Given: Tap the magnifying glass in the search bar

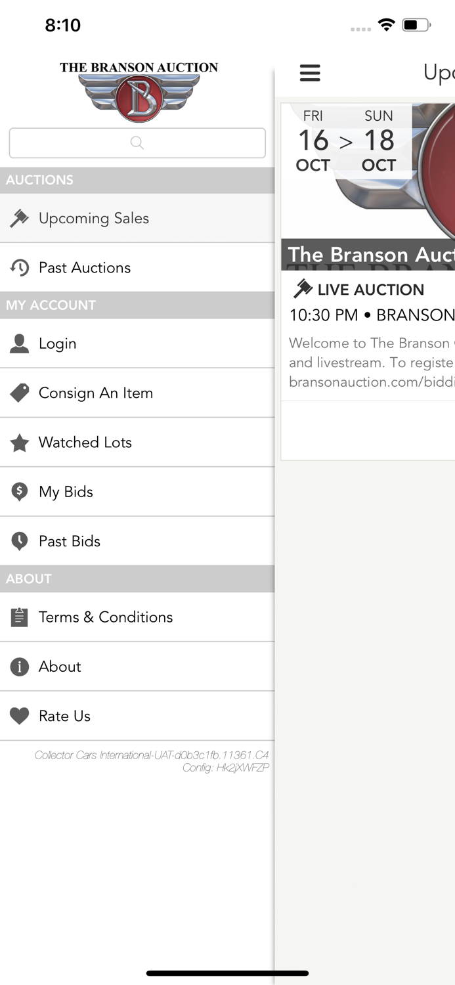Looking at the screenshot, I should [x=137, y=142].
